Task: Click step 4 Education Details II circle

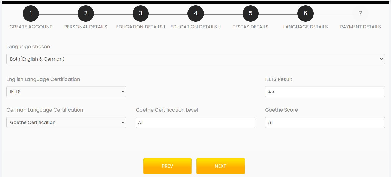Action: point(195,13)
